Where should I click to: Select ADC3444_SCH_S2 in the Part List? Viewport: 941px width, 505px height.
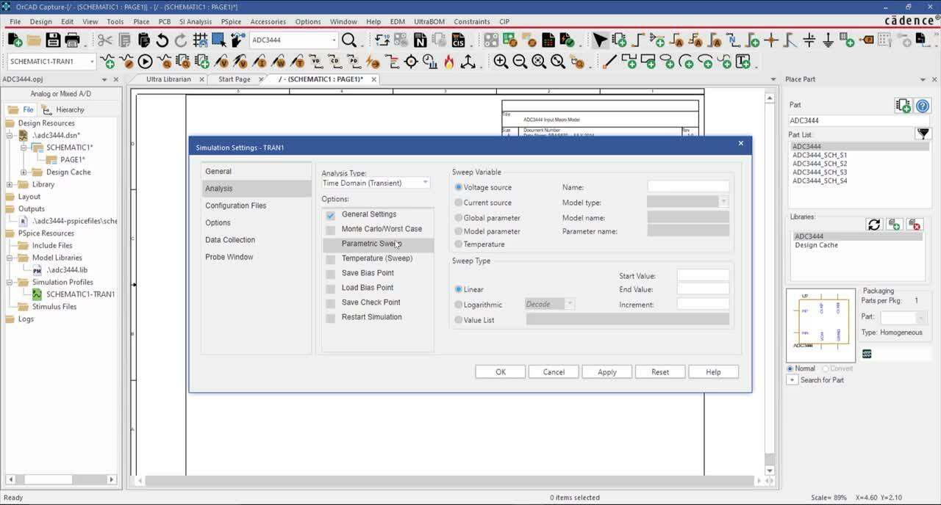(820, 164)
